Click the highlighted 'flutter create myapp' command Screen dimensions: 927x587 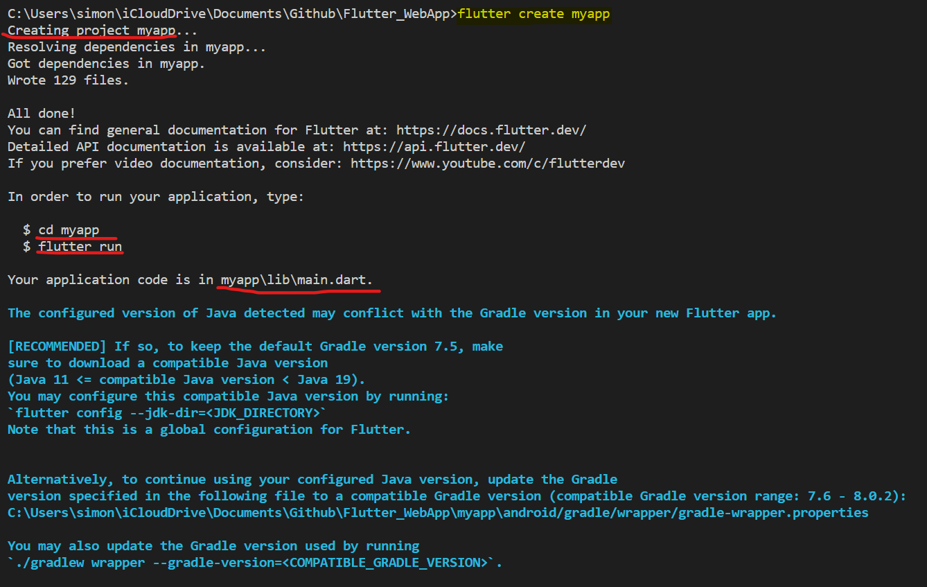pyautogui.click(x=534, y=14)
